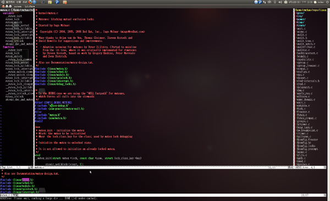Launch Firefox from the top panel
Viewport: 330px width, 201px height.
pyautogui.click(x=30, y=2)
